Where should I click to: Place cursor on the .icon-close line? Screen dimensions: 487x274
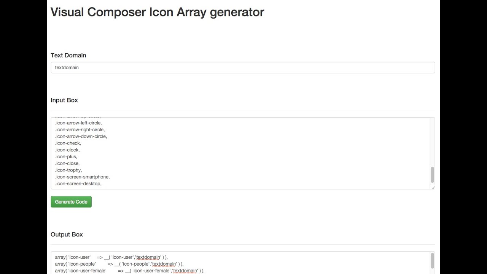point(67,164)
